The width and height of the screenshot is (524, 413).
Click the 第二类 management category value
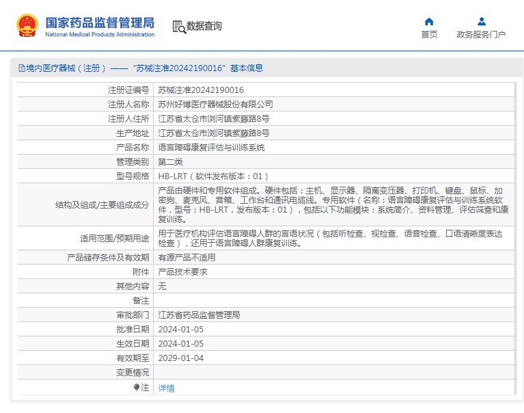pos(170,161)
